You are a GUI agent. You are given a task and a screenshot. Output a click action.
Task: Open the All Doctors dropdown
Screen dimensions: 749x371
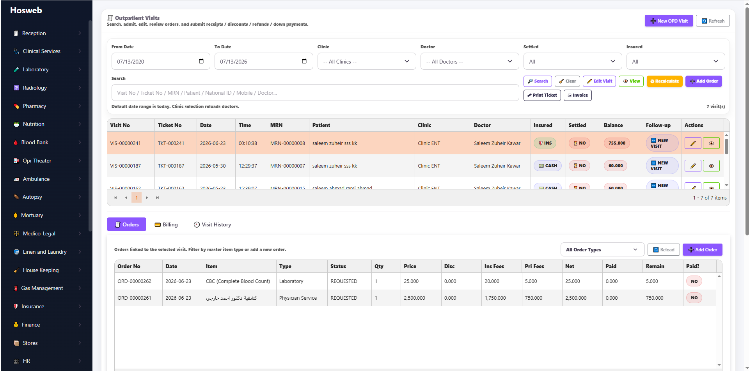pyautogui.click(x=470, y=62)
